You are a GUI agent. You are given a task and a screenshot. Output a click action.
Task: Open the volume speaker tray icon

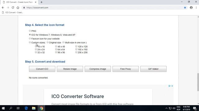pyautogui.click(x=174, y=108)
